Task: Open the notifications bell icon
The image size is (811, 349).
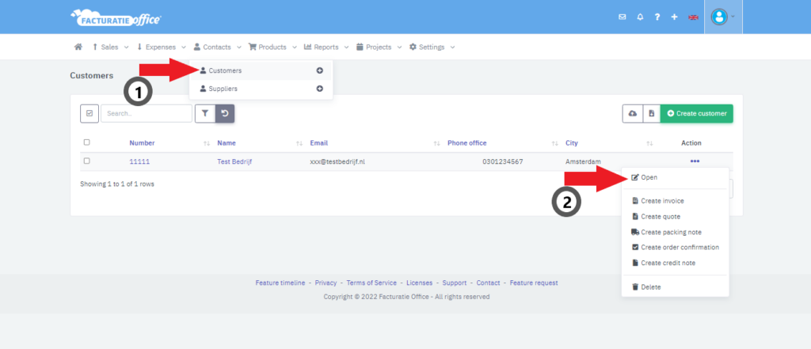Action: click(x=640, y=17)
